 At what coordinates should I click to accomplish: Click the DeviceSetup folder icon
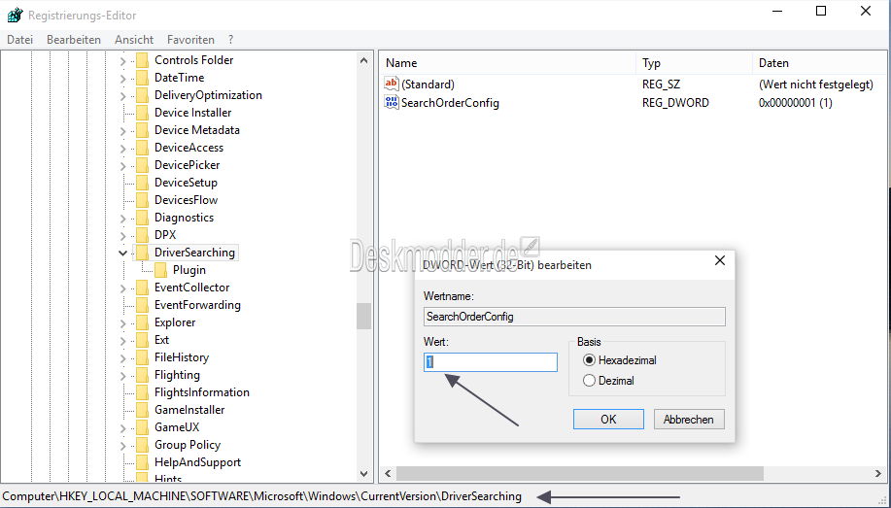(143, 183)
